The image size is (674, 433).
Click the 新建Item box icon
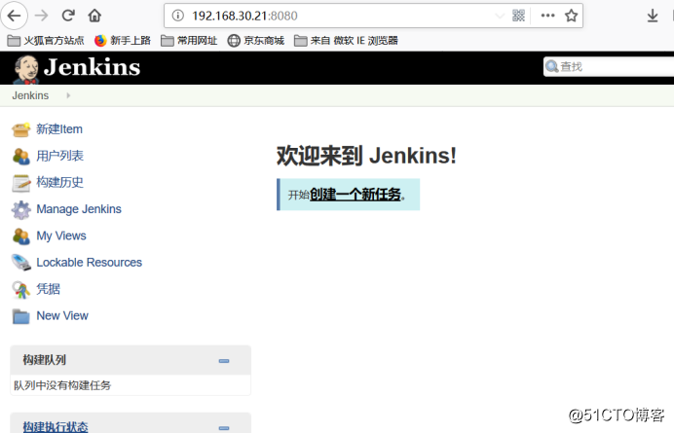point(20,129)
